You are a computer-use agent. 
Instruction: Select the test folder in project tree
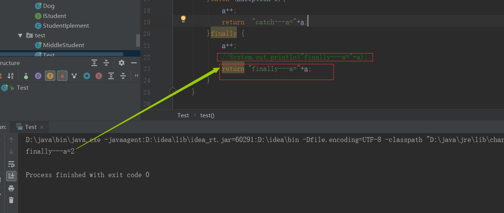(x=40, y=35)
